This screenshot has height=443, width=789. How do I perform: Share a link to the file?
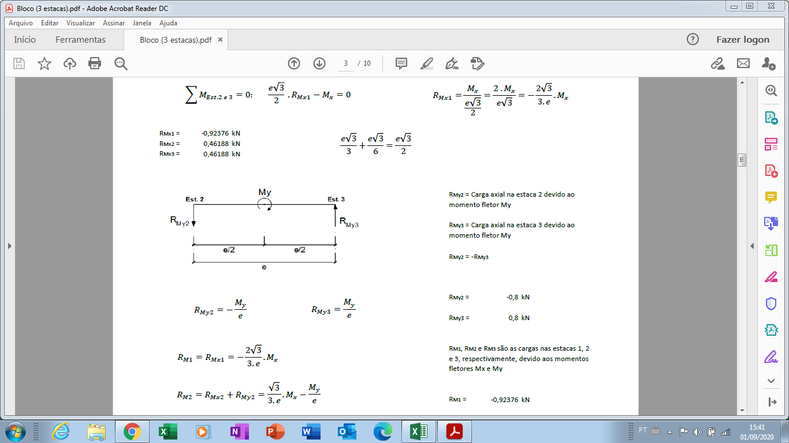pos(718,63)
